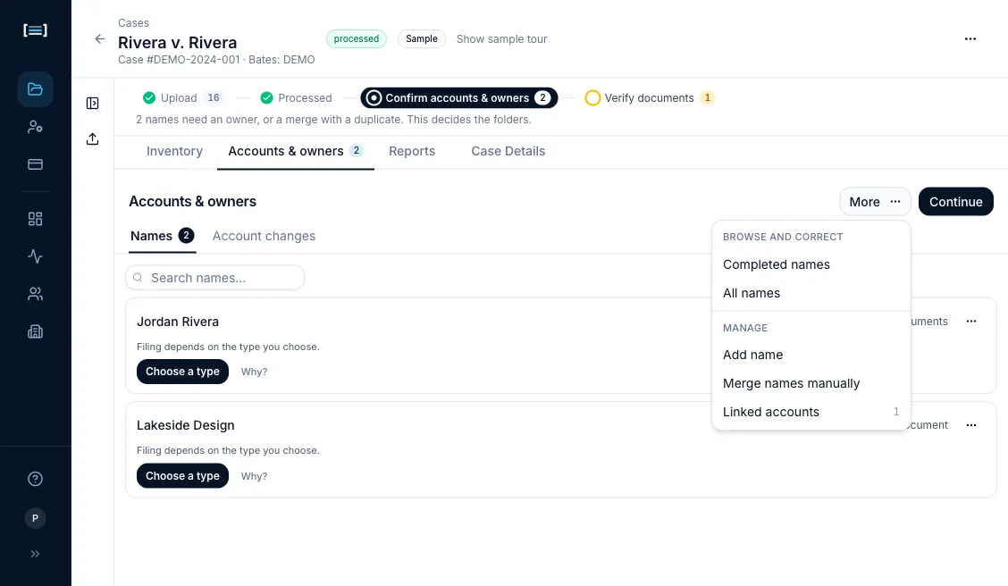Open the Cases folder icon in sidebar

pos(36,89)
